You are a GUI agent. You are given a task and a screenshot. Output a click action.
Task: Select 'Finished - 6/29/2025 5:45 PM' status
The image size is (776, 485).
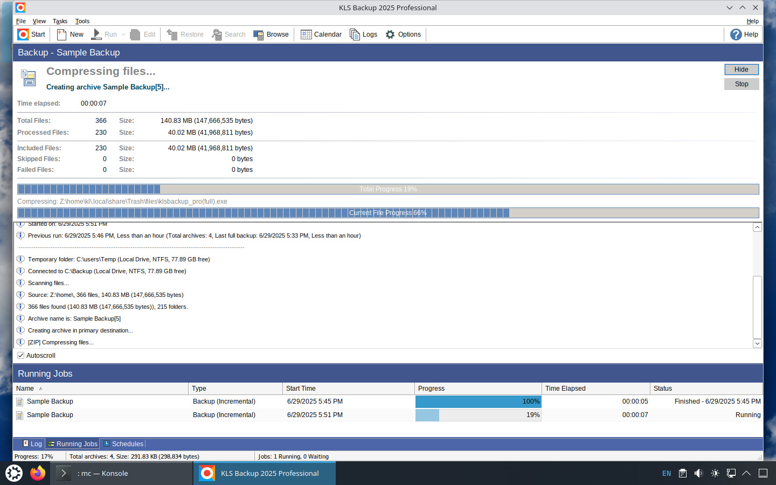[717, 401]
